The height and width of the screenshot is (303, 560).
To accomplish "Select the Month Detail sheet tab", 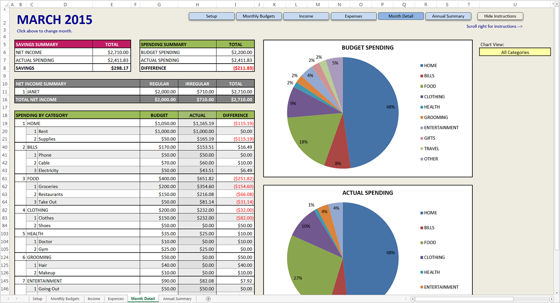I will tap(143, 299).
